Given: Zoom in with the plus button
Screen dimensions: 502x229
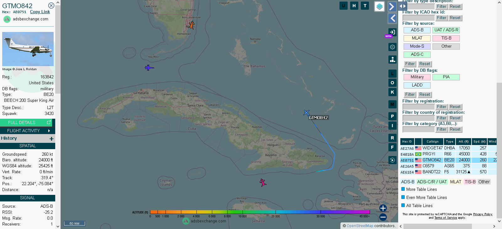Looking at the screenshot, I should coord(383,208).
